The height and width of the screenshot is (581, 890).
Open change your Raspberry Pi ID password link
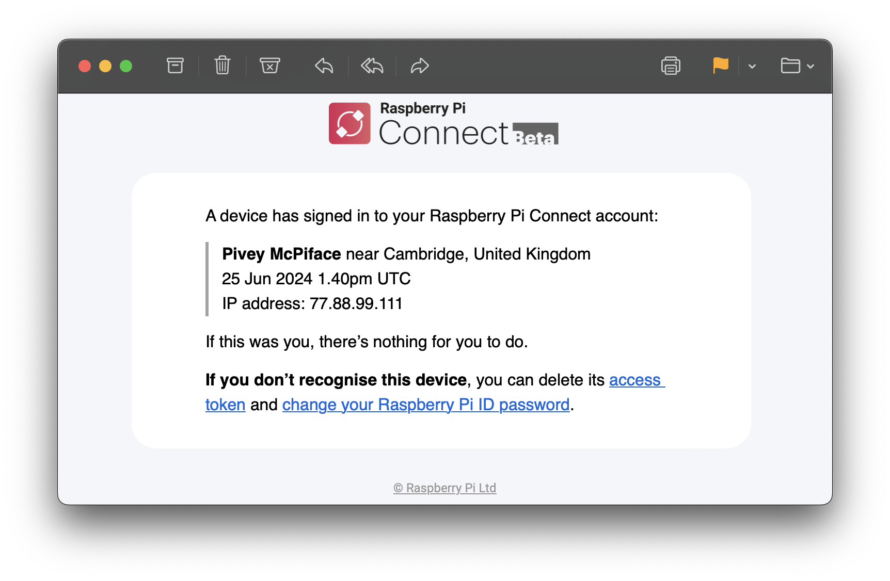[x=426, y=405]
